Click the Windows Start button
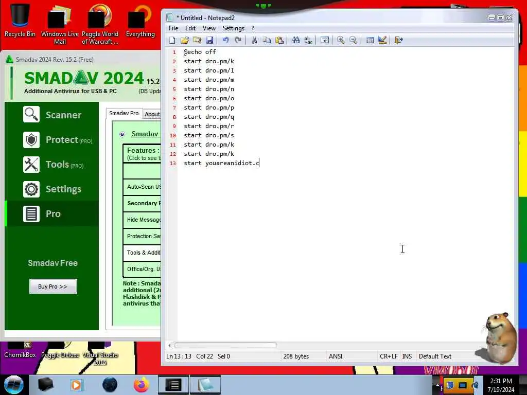 (13, 385)
